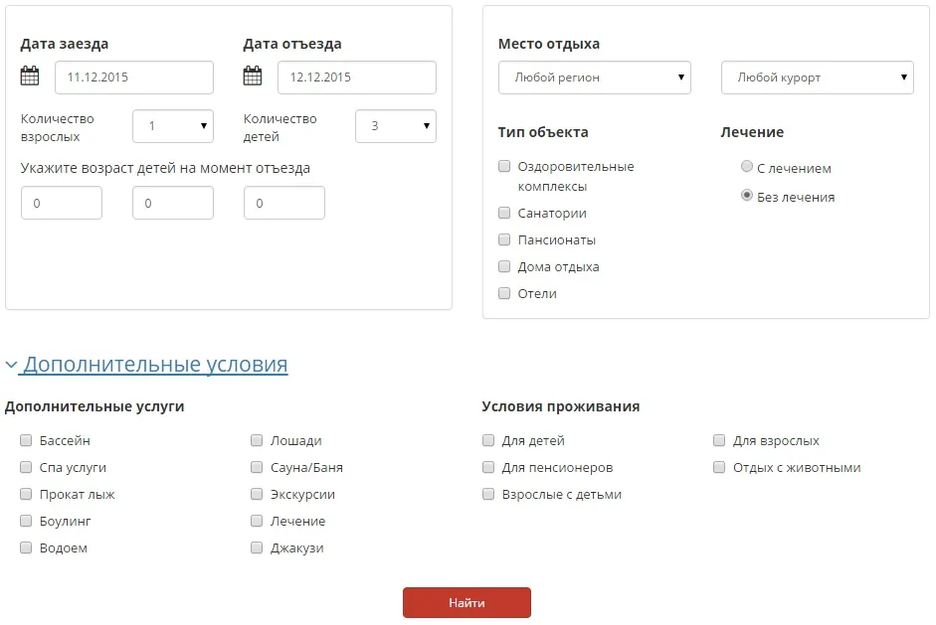936x625 pixels.
Task: Choose the Без лечения radio option
Action: 747,195
